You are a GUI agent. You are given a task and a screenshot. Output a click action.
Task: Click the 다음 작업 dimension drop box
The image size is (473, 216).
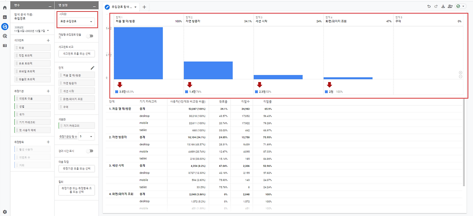(76, 169)
